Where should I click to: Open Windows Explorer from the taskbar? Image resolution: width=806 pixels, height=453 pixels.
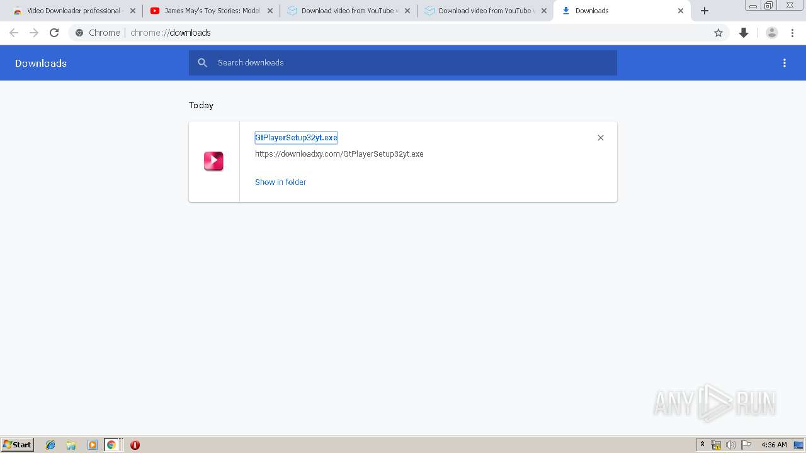[x=71, y=445]
